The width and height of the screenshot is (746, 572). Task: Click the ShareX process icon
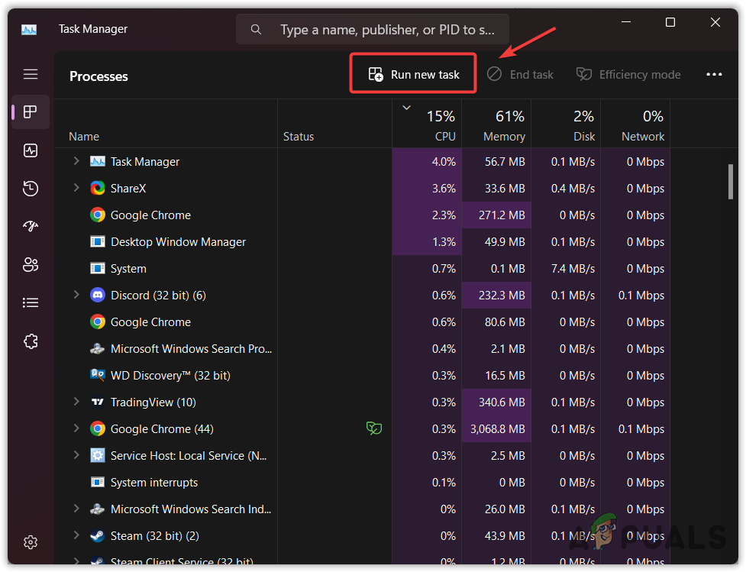point(98,189)
